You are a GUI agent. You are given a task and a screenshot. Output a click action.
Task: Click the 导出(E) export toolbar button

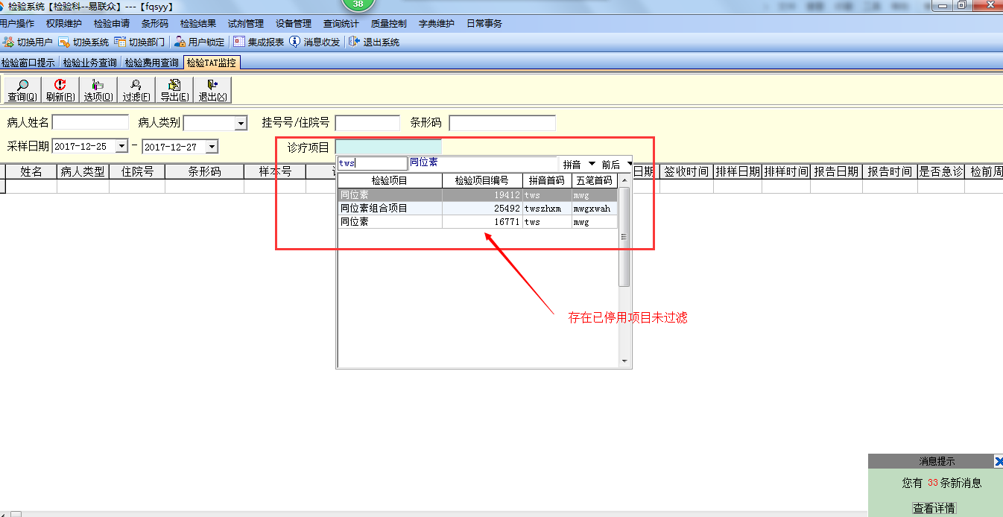(x=174, y=90)
